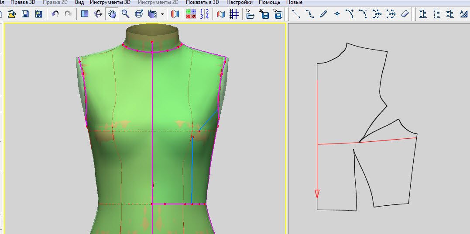Choose the straight line tool
The height and width of the screenshot is (234, 470).
[296, 14]
